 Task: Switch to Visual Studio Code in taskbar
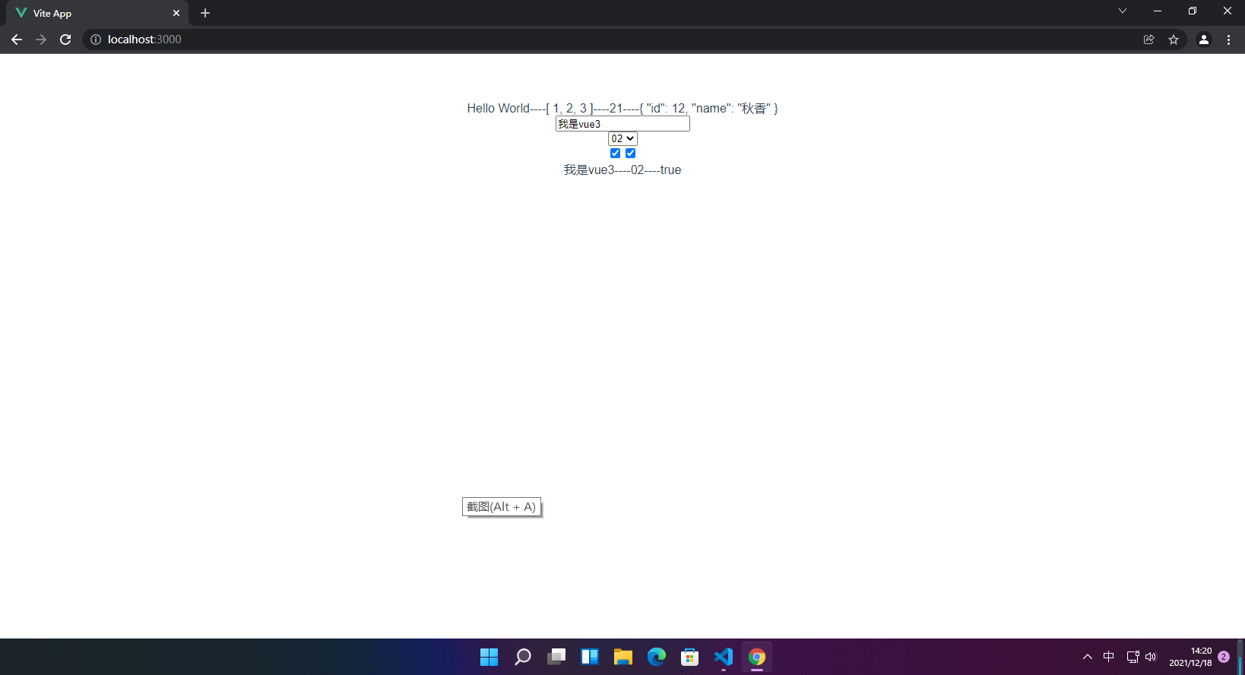(x=724, y=657)
